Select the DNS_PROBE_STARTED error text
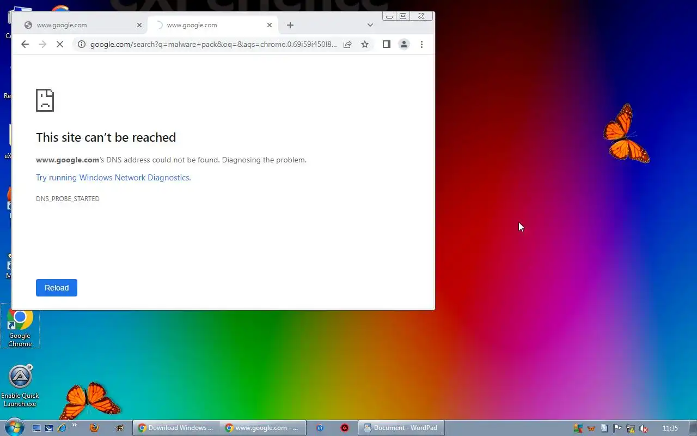This screenshot has height=436, width=697. (68, 199)
